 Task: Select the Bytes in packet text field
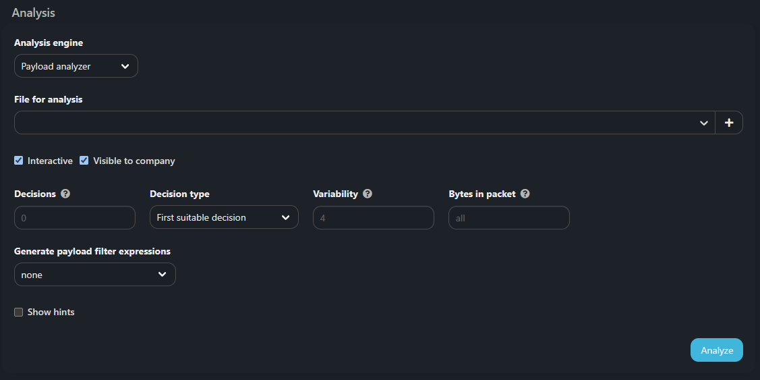[508, 218]
